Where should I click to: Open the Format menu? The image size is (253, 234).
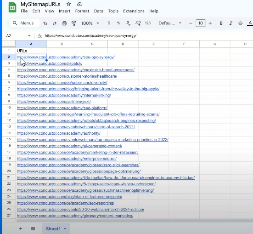pyautogui.click(x=82, y=11)
